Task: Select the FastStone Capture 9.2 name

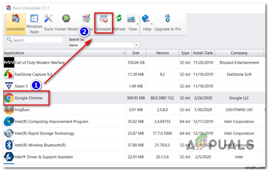Action: coord(33,74)
